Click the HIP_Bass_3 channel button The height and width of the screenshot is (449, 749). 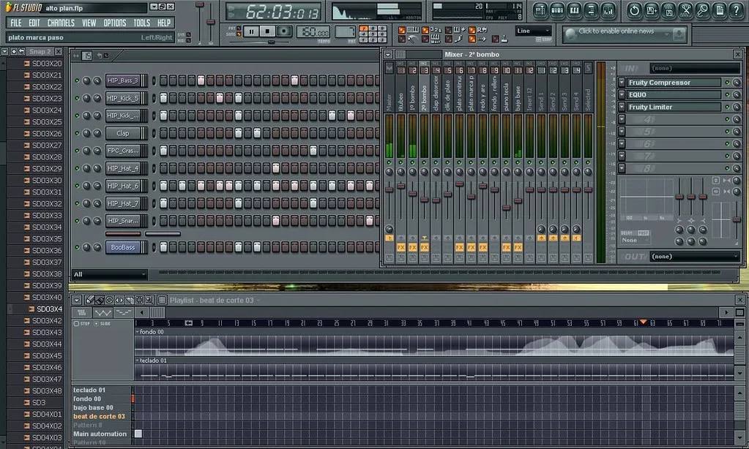[x=123, y=80]
